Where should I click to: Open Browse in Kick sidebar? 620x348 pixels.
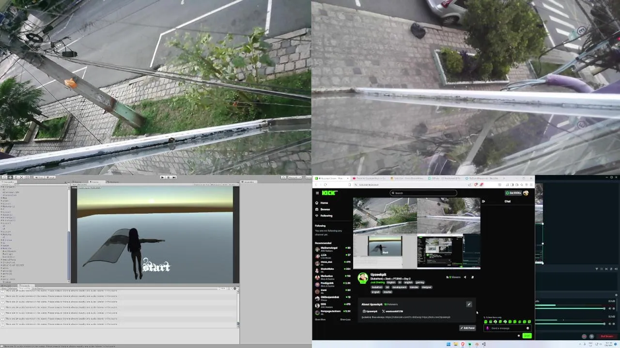[323, 209]
